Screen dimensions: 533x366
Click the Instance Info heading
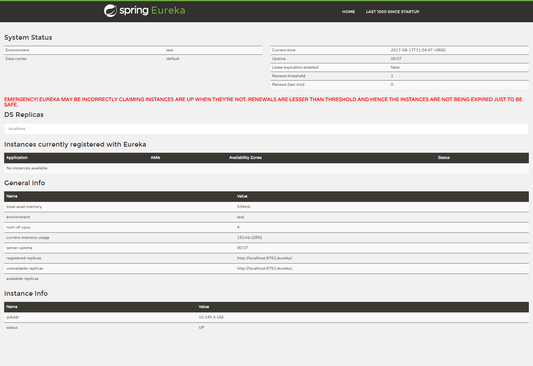(x=26, y=294)
